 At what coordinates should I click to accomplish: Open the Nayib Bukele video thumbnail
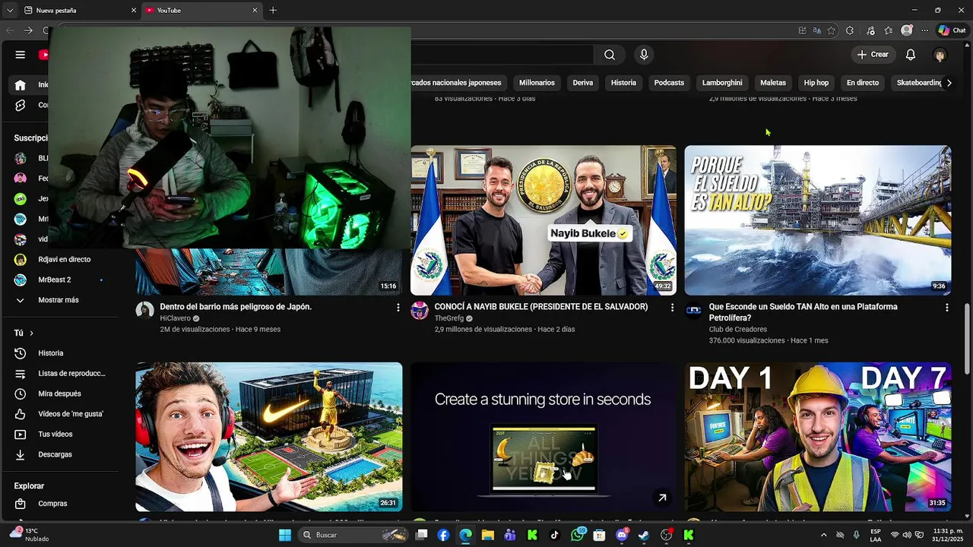(543, 220)
